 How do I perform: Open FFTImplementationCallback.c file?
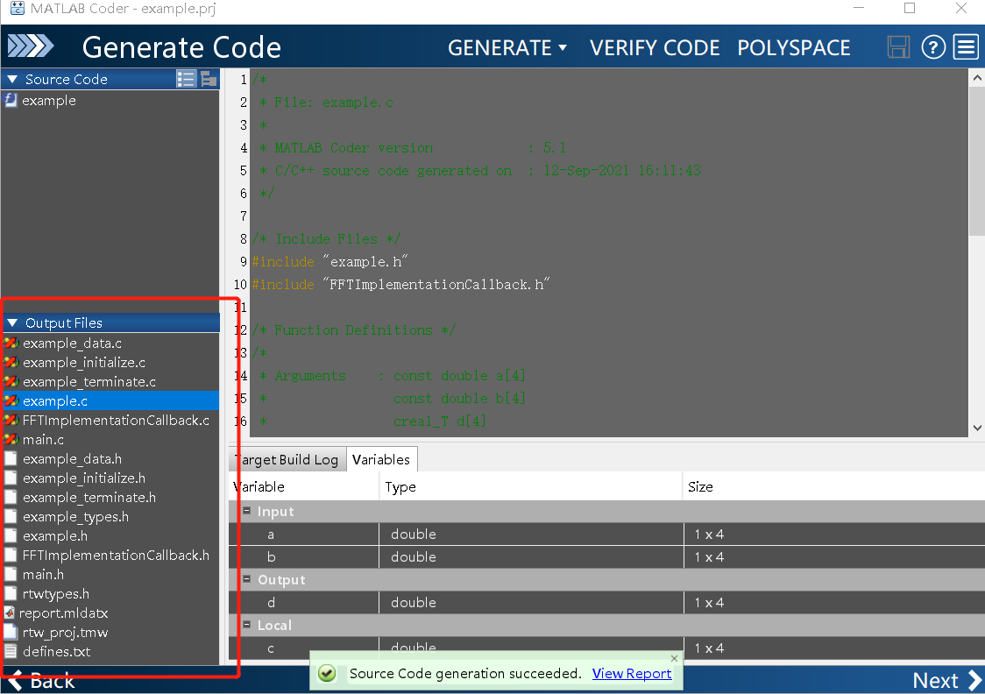[x=116, y=421]
